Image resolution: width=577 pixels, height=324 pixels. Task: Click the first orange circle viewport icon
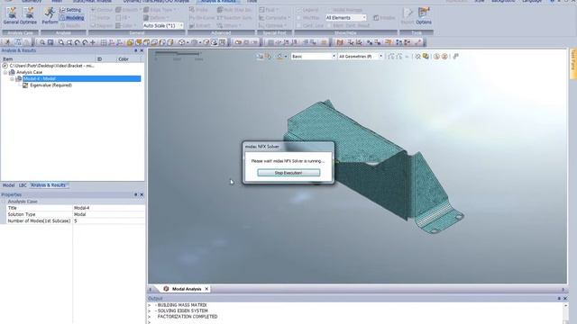coord(436,56)
